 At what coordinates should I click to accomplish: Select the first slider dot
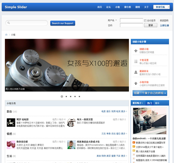point(62,96)
